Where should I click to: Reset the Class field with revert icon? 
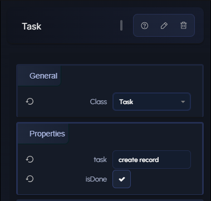(30, 101)
